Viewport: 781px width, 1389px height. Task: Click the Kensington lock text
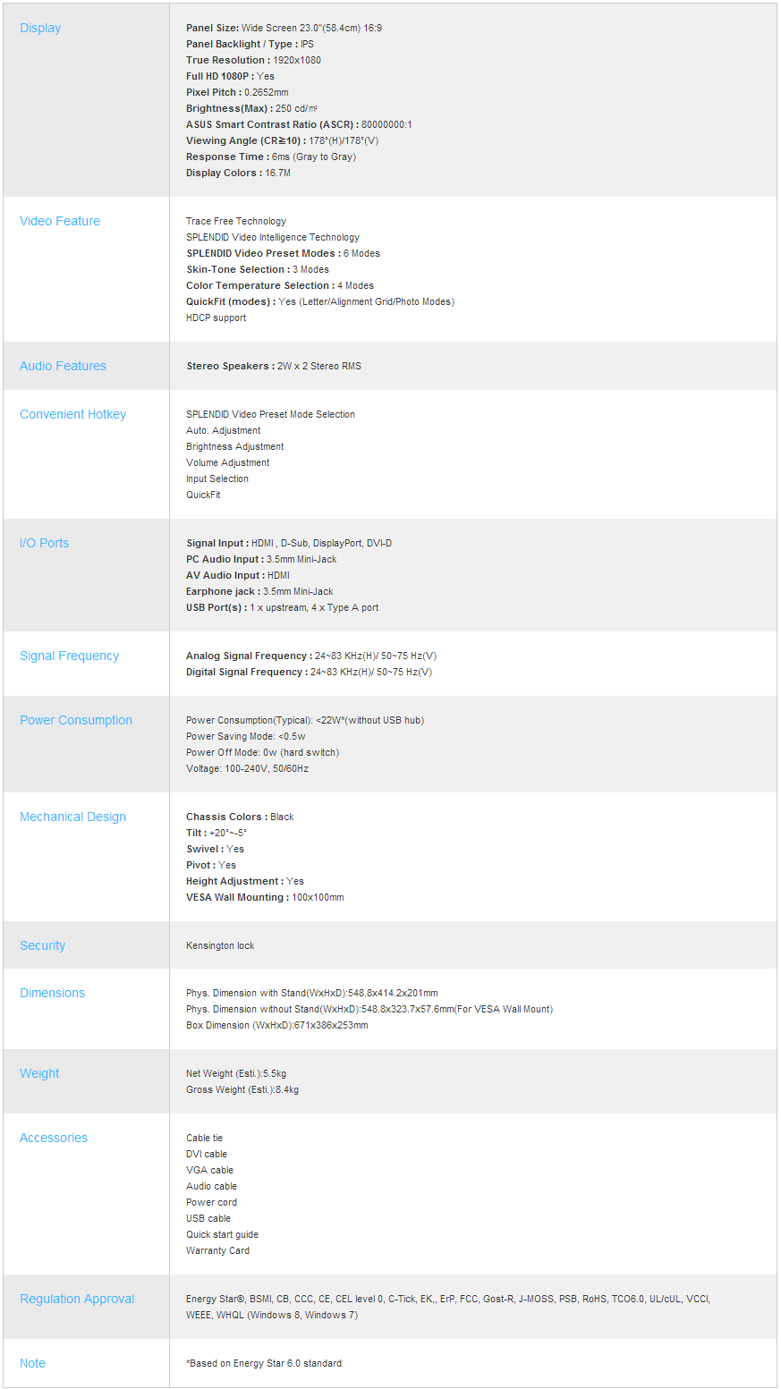point(220,945)
